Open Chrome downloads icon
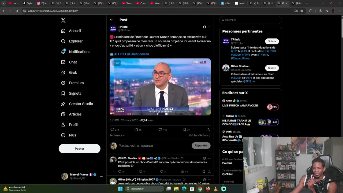Screen dimensions: 343x193 coord(320,11)
